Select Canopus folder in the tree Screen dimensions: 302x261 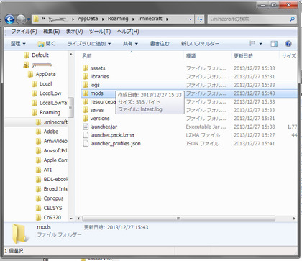53,198
